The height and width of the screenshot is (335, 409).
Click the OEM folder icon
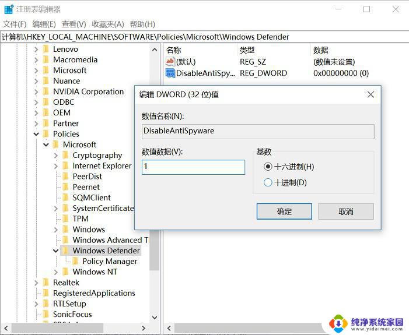pyautogui.click(x=46, y=112)
